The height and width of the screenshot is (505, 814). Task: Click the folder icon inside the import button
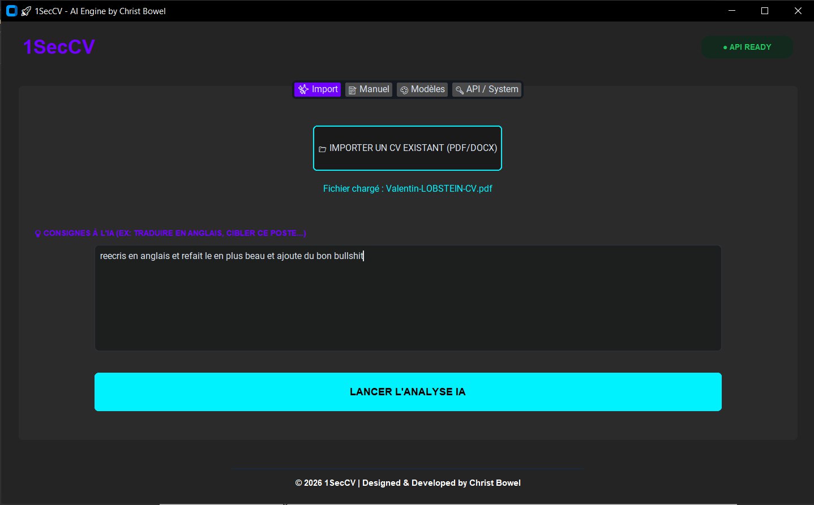[323, 149]
